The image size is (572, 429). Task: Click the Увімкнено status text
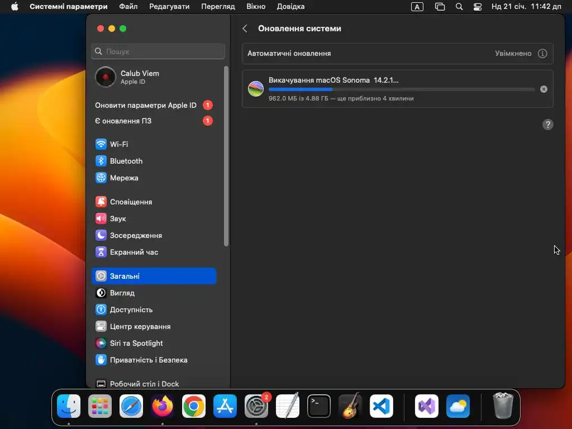pos(513,53)
